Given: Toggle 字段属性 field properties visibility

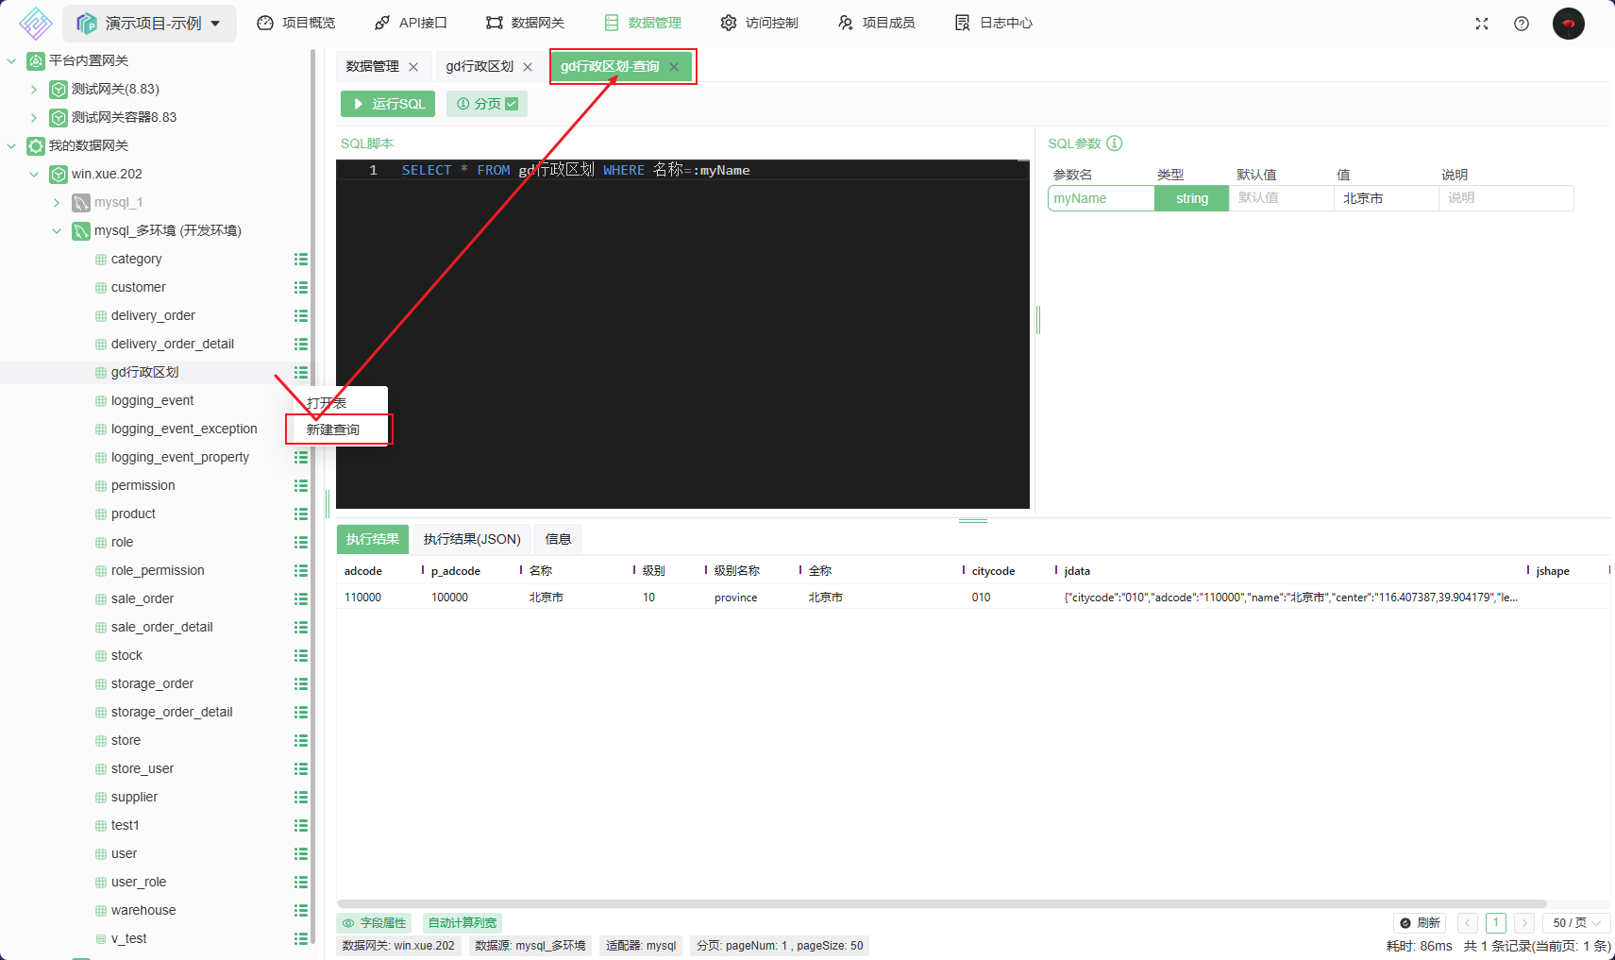Looking at the screenshot, I should (x=374, y=923).
